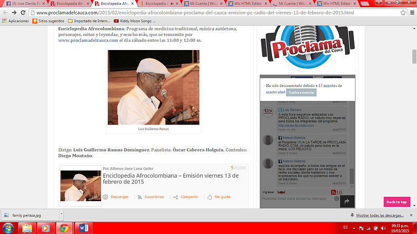Click Descargar to download the episode

click(119, 197)
